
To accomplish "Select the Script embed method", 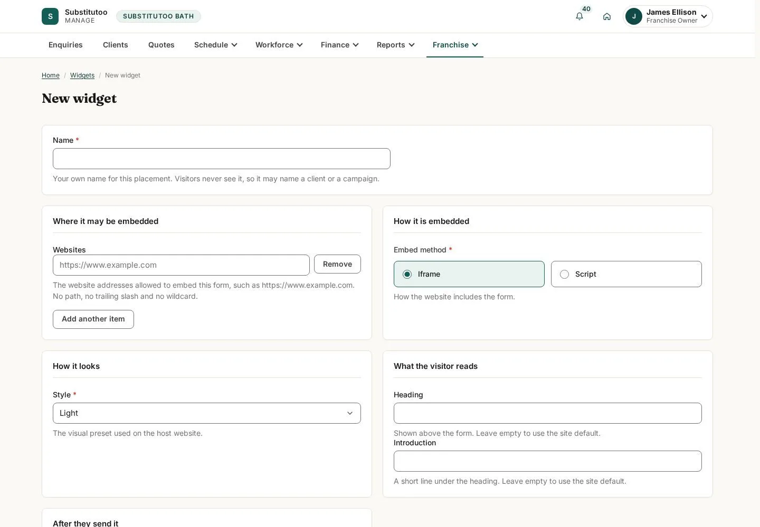I will click(x=626, y=274).
